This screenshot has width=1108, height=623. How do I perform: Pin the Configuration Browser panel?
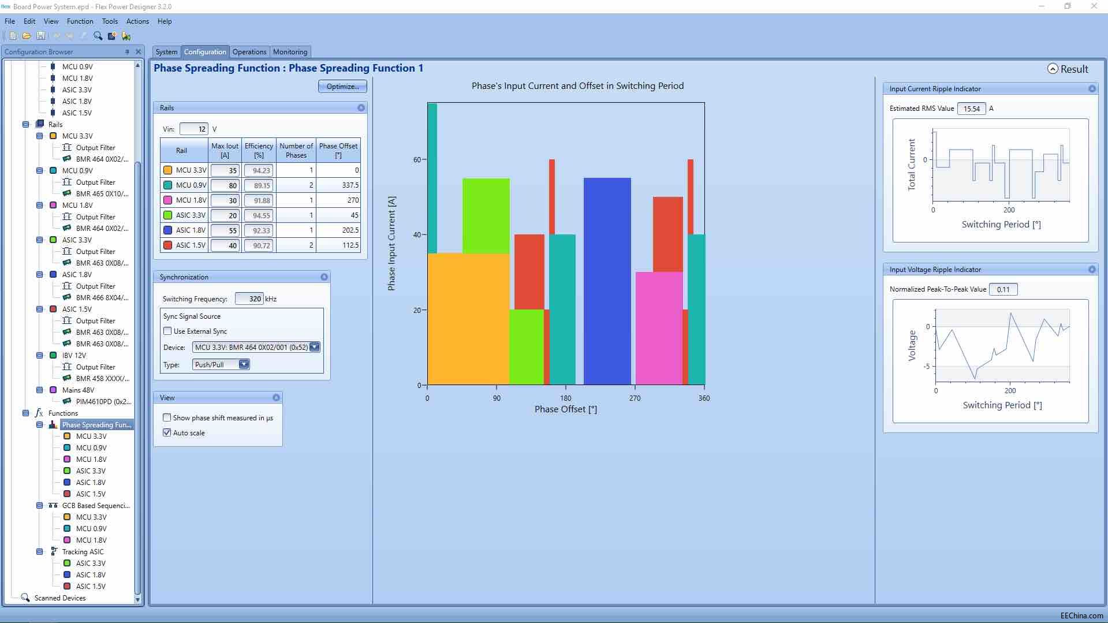click(127, 52)
